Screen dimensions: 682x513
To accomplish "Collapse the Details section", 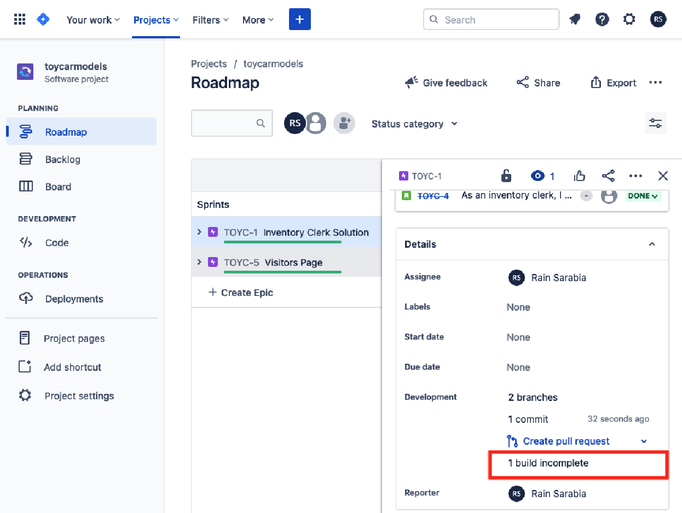I will (652, 244).
